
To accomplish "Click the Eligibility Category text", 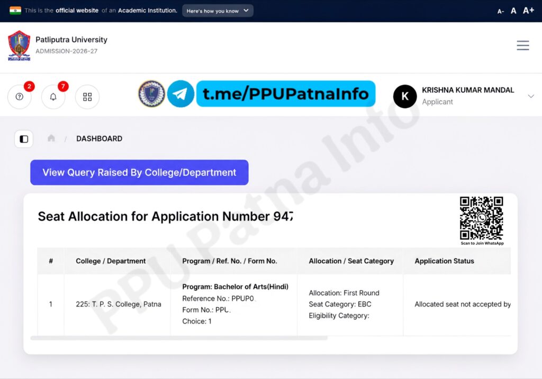I will (339, 316).
